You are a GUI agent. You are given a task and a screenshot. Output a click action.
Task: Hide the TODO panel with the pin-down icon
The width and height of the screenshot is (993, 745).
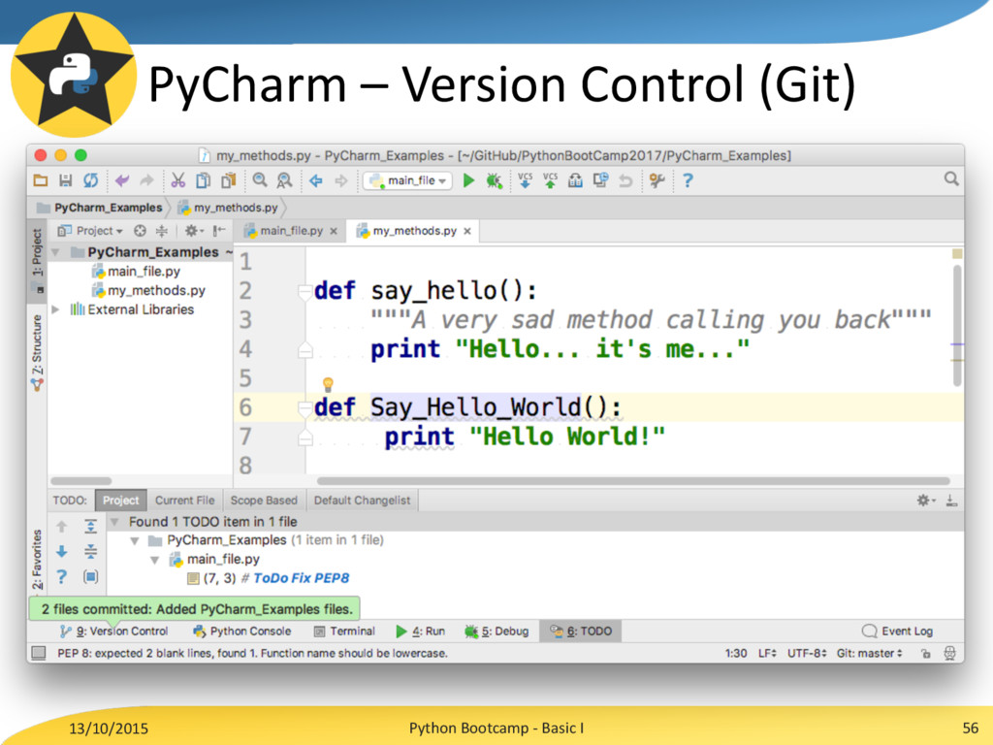[951, 501]
